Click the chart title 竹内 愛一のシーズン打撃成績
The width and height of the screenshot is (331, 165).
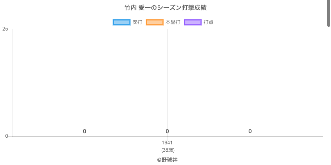pyautogui.click(x=165, y=8)
